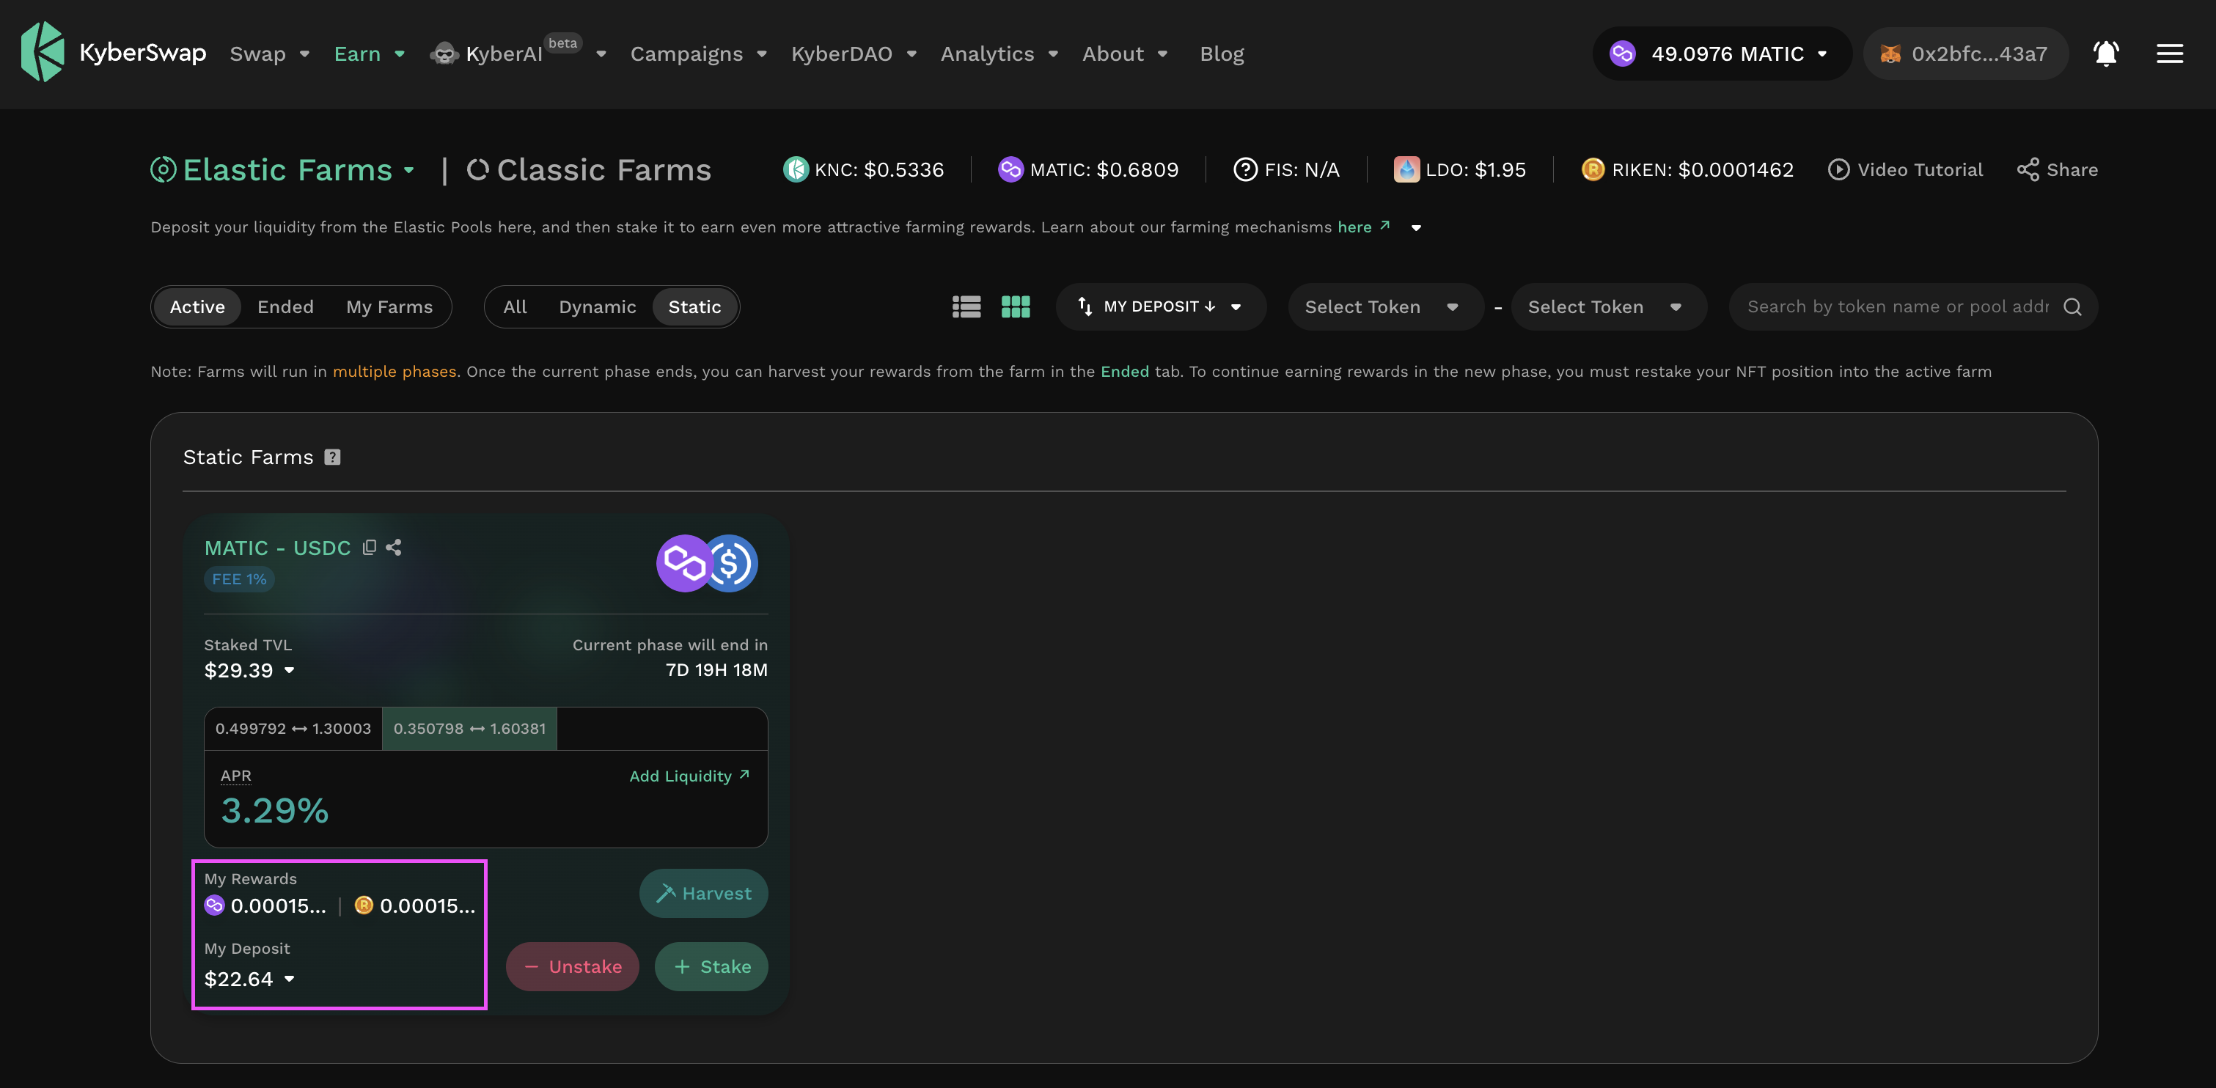
Task: Open the Campaigns menu
Action: pos(699,54)
